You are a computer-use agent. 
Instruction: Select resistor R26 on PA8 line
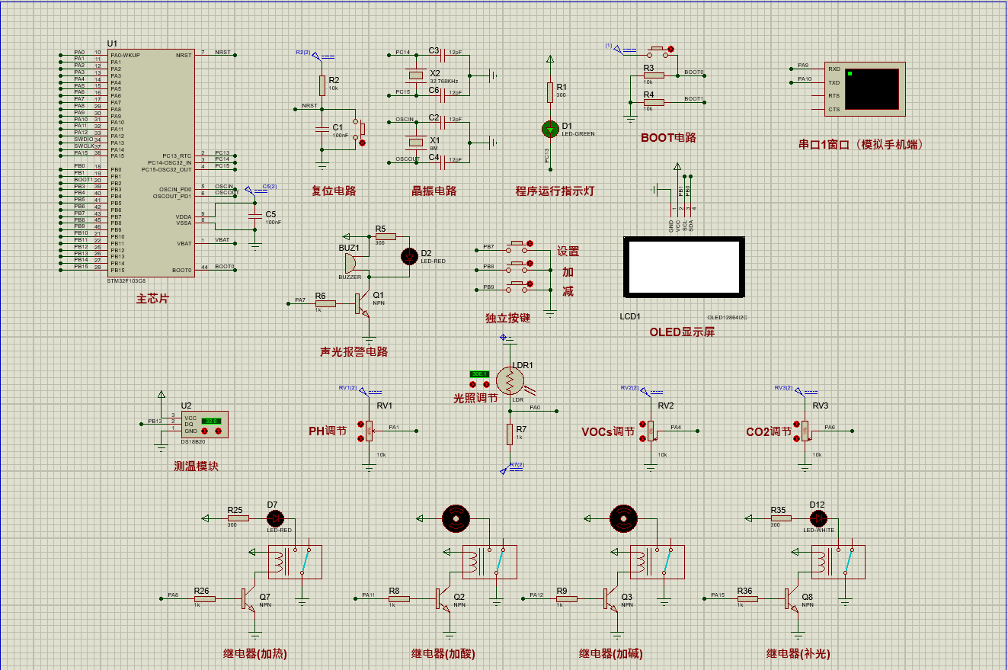[204, 599]
